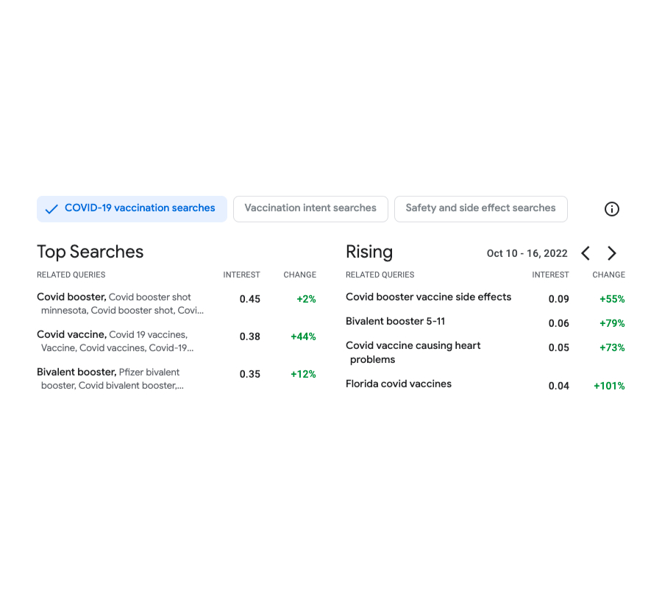Open the Bivalent booster top search

pyautogui.click(x=76, y=373)
